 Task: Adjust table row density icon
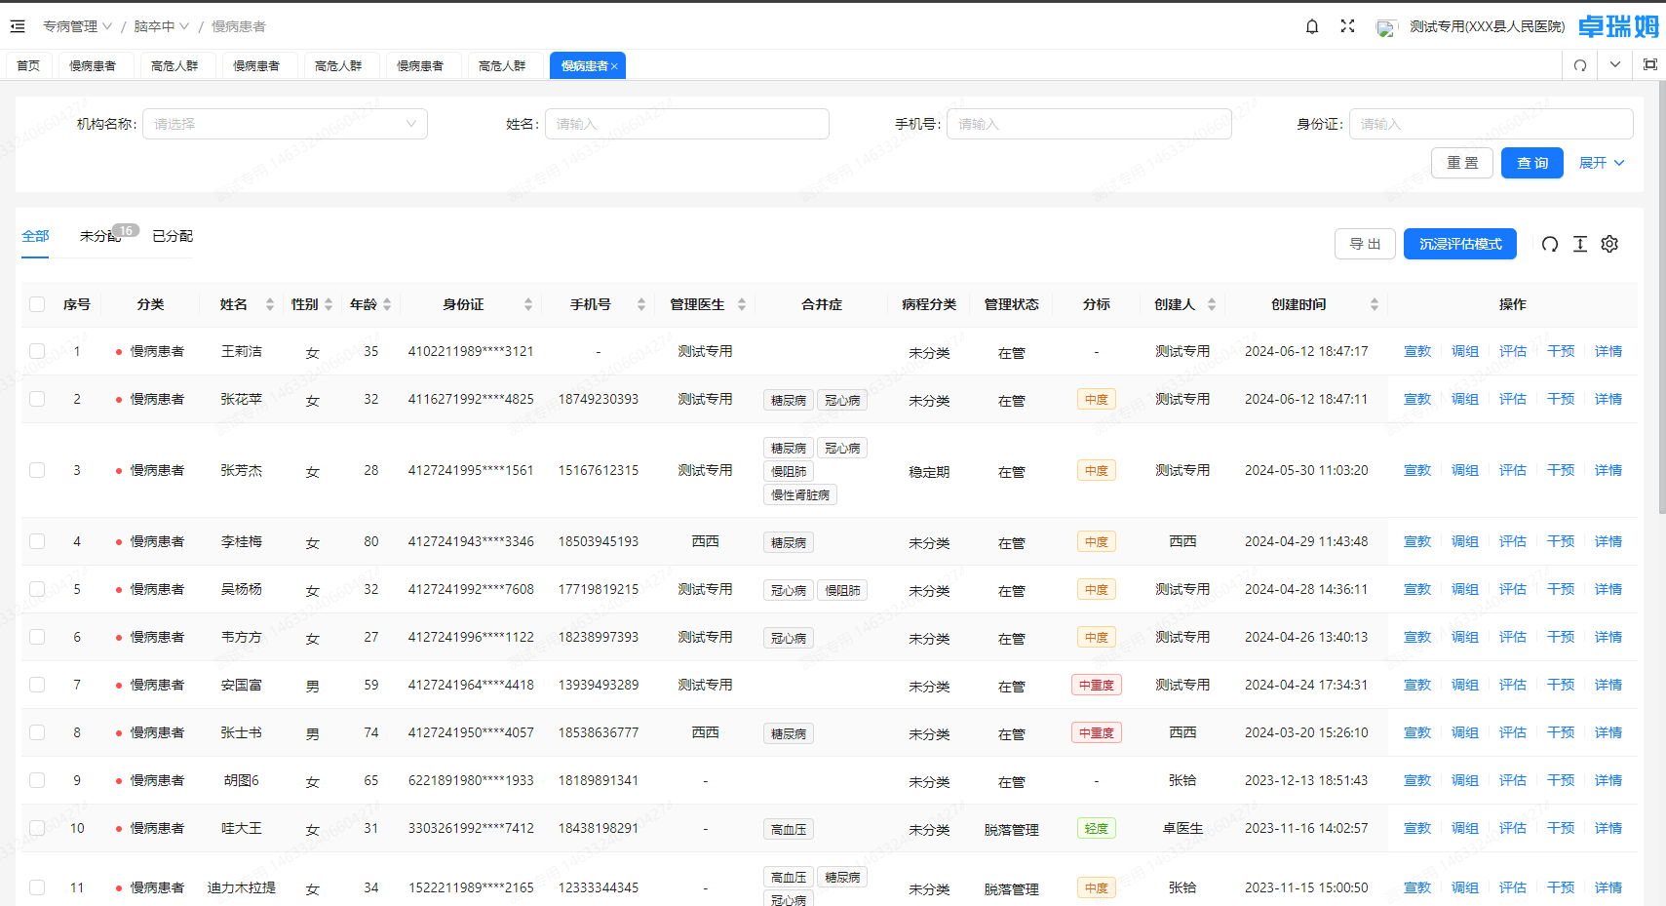click(1580, 244)
